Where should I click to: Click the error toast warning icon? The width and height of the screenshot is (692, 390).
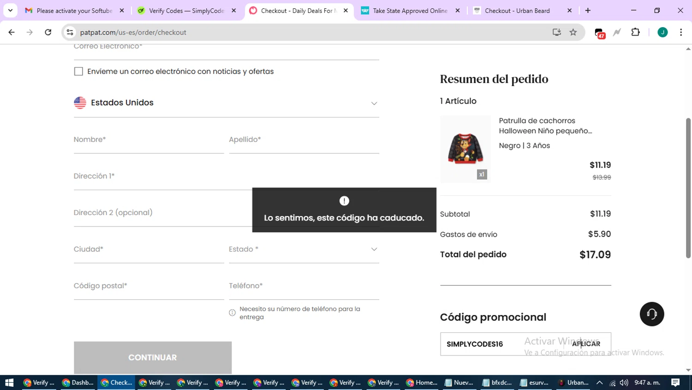pyautogui.click(x=344, y=201)
